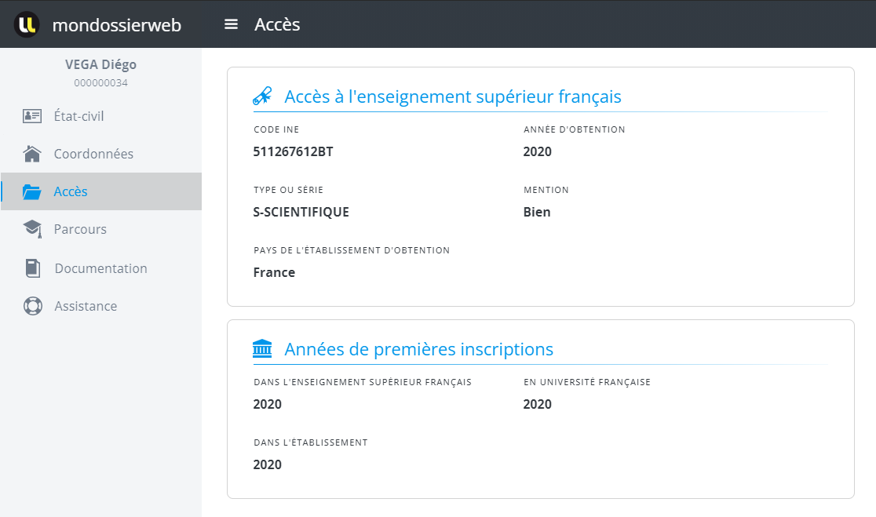Toggle the hamburger menu in header
This screenshot has height=517, width=876.
231,24
